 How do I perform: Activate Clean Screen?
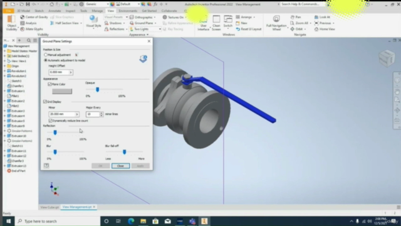(x=216, y=23)
